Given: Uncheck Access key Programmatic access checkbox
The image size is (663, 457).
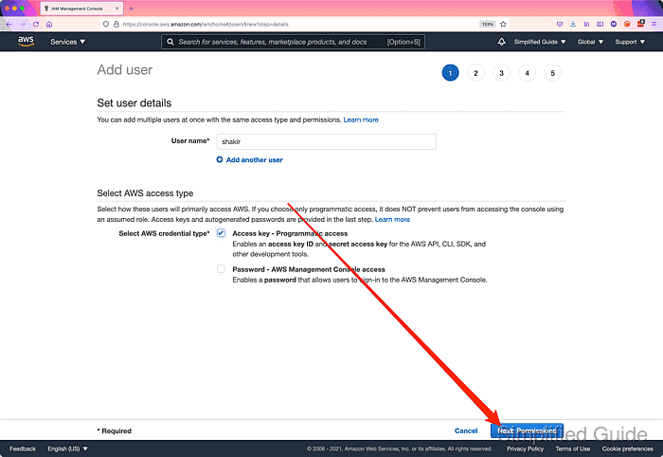Looking at the screenshot, I should pos(221,233).
